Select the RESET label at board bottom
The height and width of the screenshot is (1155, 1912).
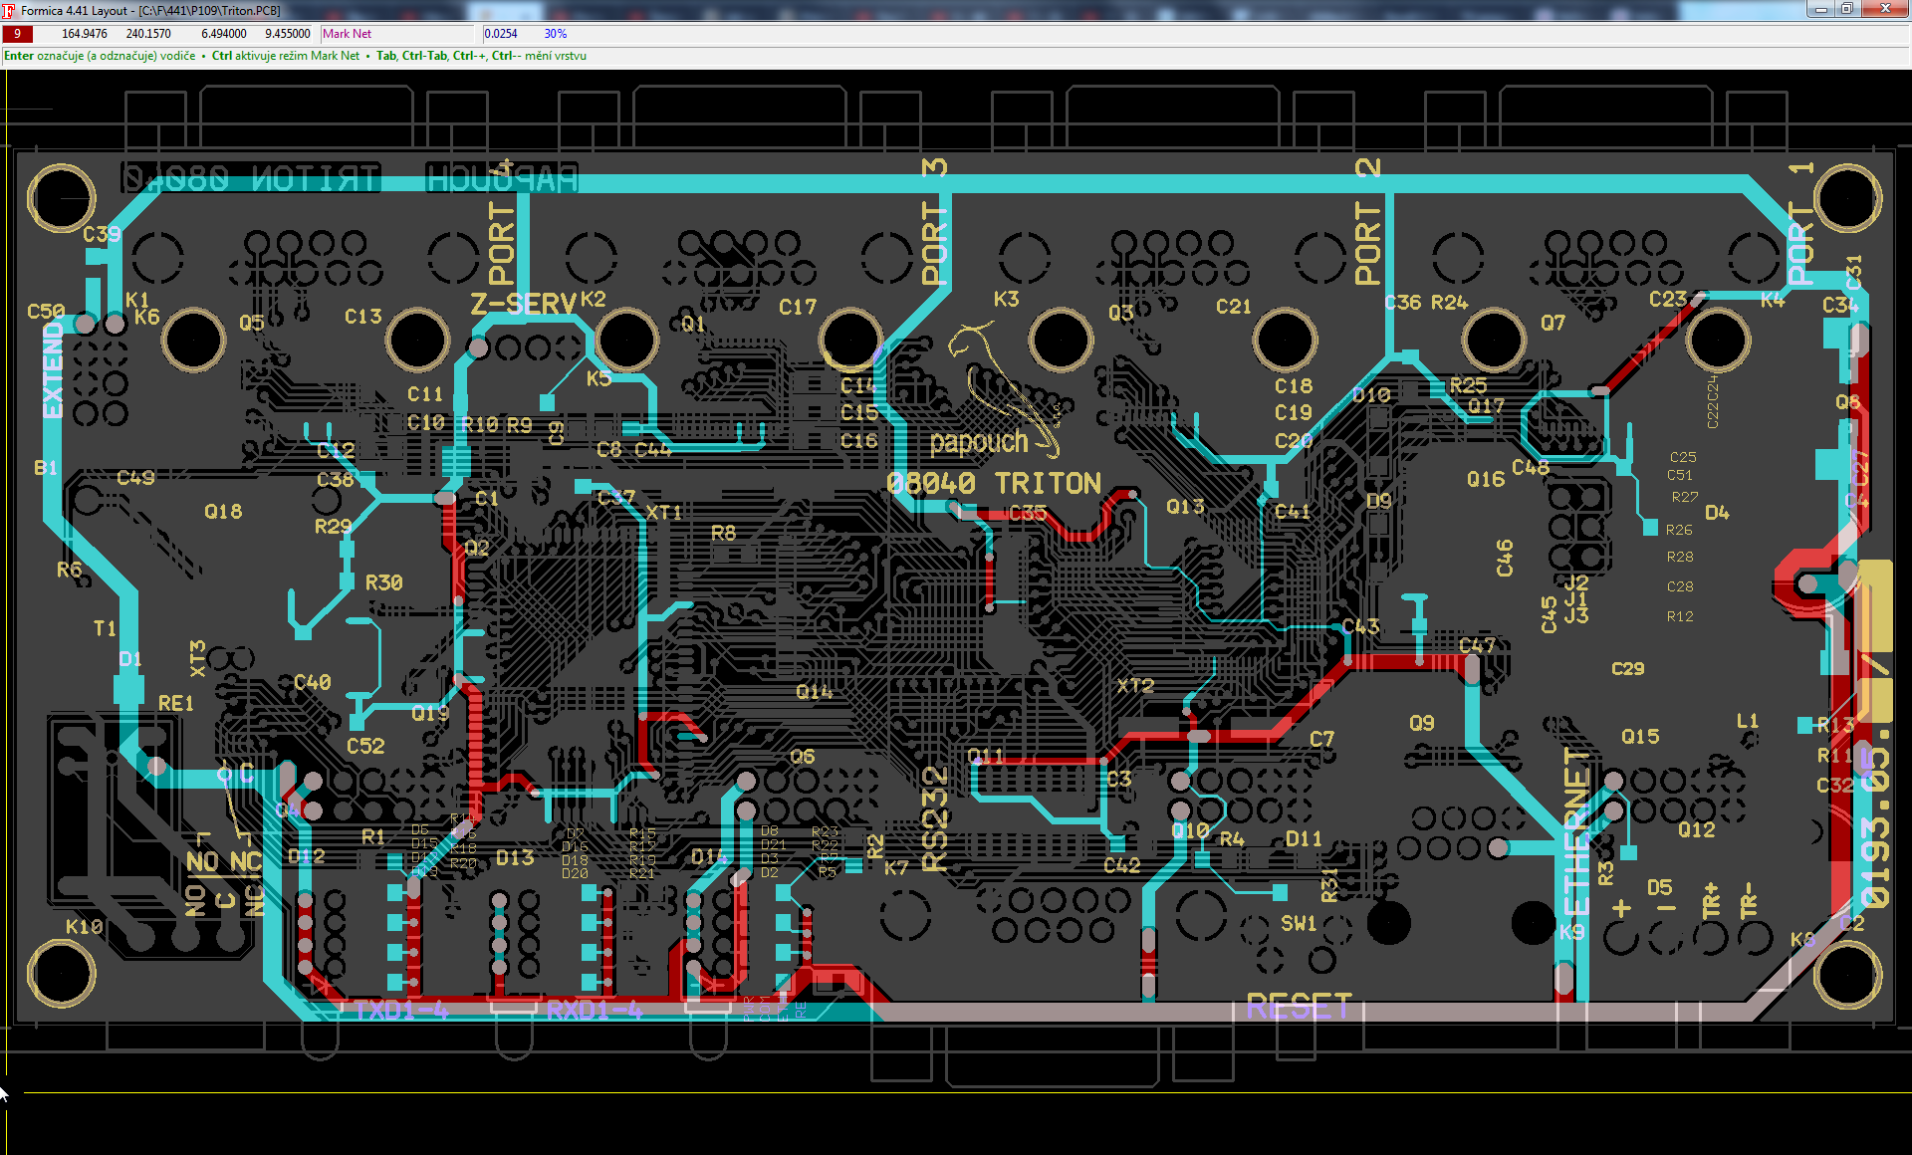click(x=1299, y=1007)
